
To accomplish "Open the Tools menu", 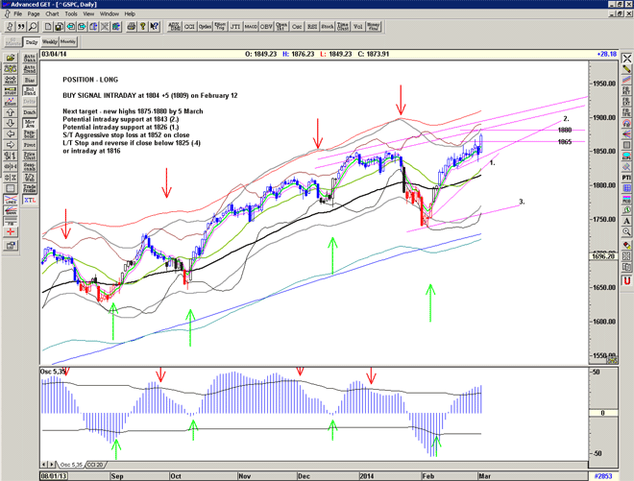I will click(x=71, y=14).
